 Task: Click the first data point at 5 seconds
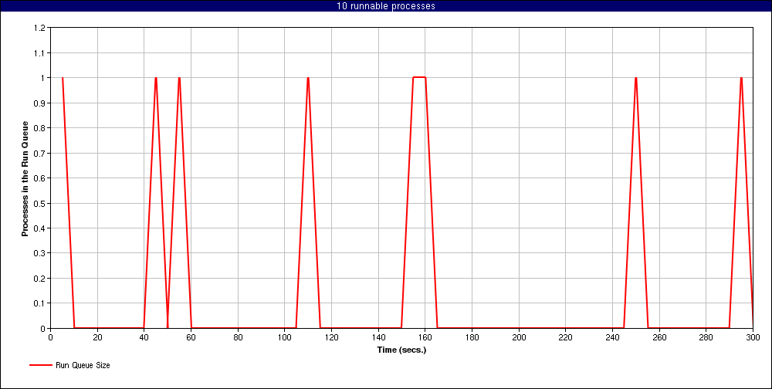click(x=63, y=78)
